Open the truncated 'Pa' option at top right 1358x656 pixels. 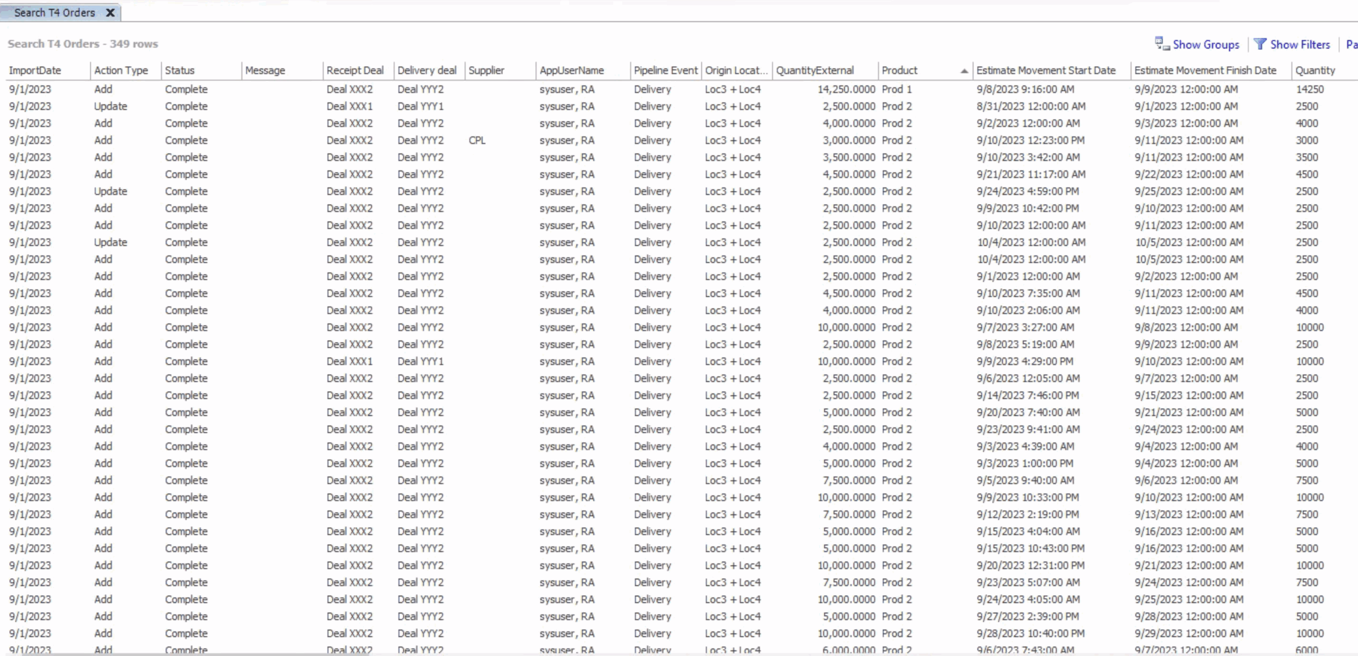(x=1351, y=44)
